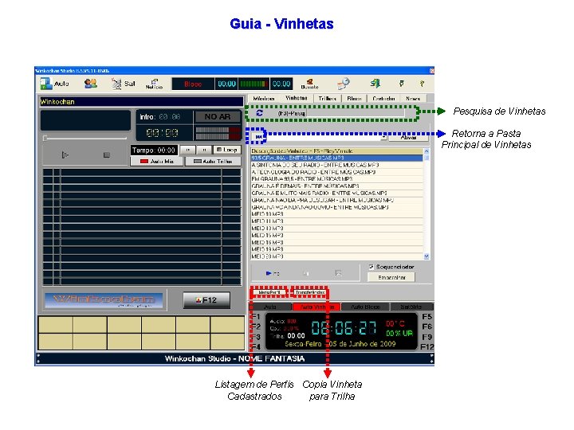Click the Winkochan logo banner
Viewport: 574px width, 430px height.
pyautogui.click(x=104, y=300)
